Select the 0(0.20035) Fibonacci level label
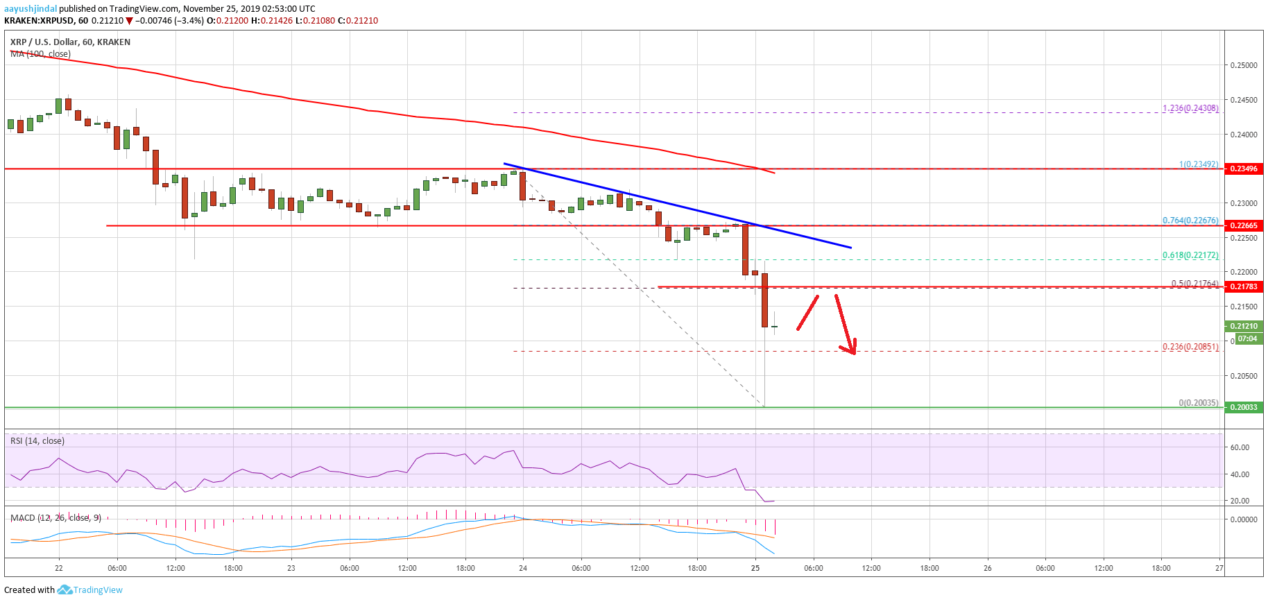 pos(1199,403)
